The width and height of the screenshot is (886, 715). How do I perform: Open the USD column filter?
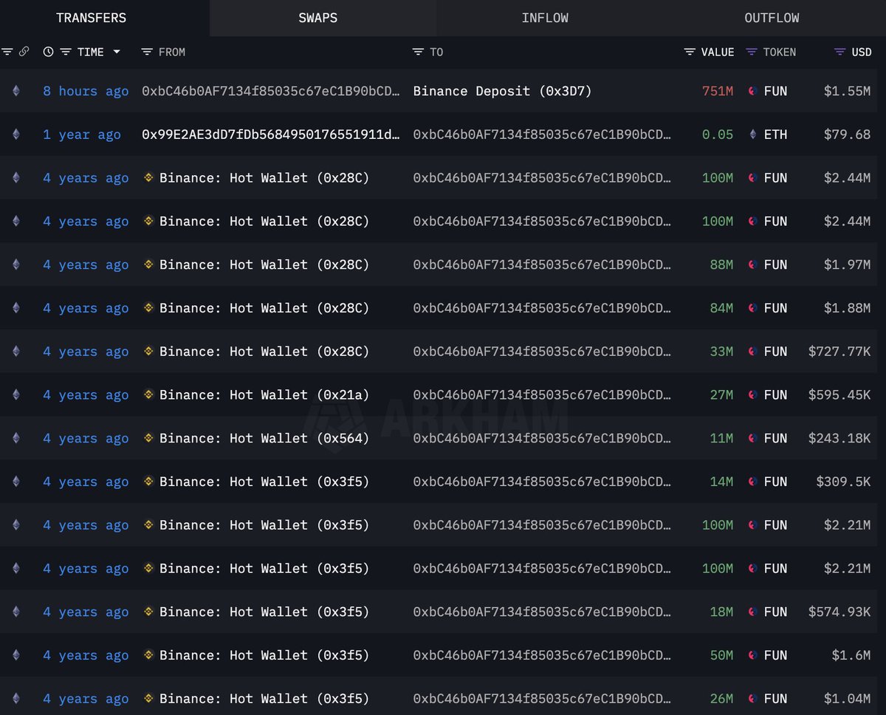coord(839,52)
